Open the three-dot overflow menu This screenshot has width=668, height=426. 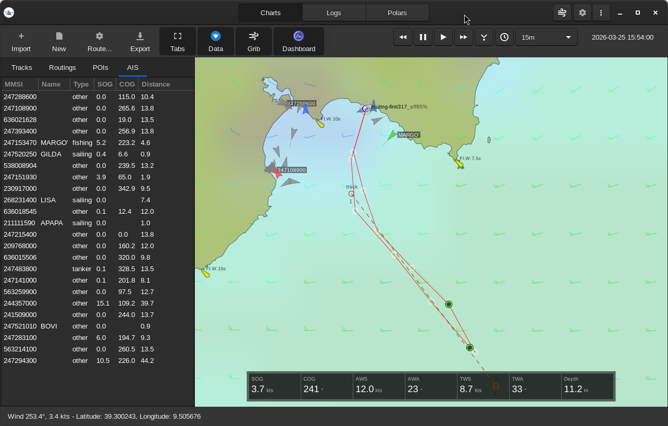click(x=601, y=13)
